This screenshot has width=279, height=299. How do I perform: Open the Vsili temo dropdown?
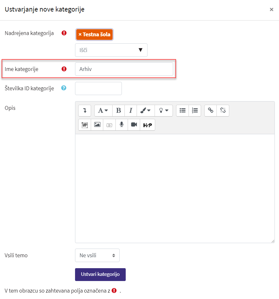[x=97, y=255]
